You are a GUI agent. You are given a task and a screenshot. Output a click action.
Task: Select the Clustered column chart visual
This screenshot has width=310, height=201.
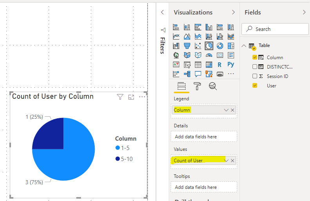(x=209, y=27)
